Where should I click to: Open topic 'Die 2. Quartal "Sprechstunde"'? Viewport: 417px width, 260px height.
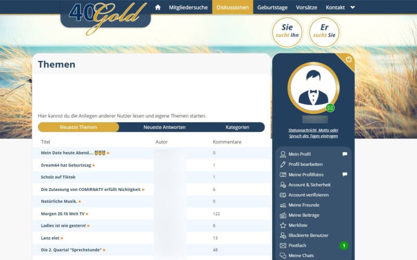point(71,250)
